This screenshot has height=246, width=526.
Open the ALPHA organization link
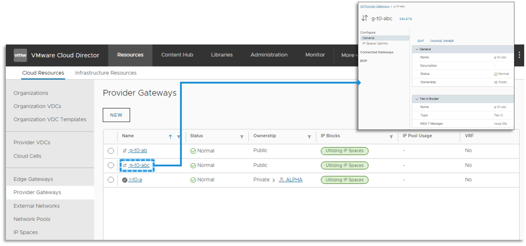(294, 180)
